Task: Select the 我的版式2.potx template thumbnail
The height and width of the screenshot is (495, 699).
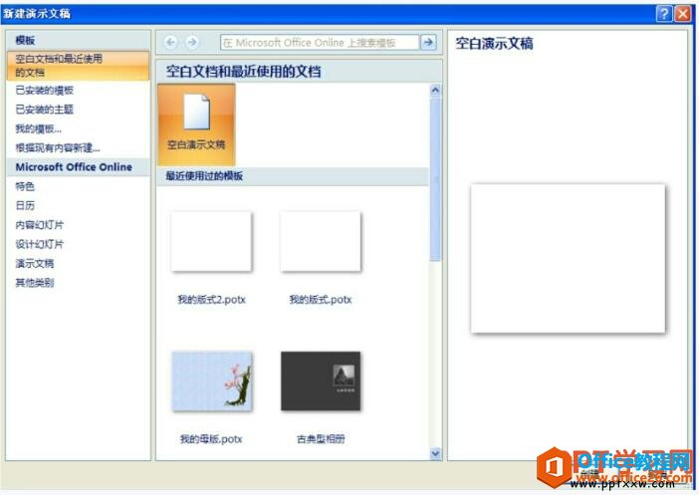Action: pyautogui.click(x=211, y=241)
